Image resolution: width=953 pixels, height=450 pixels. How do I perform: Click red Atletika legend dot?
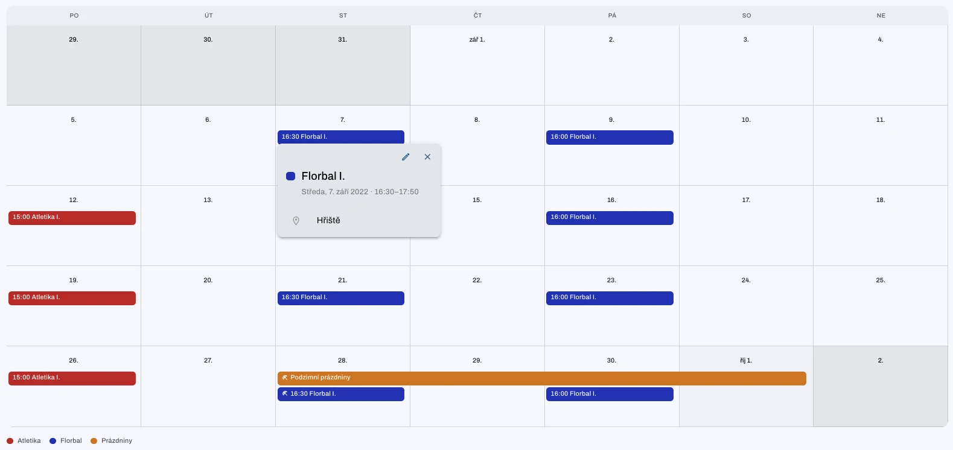pyautogui.click(x=10, y=441)
